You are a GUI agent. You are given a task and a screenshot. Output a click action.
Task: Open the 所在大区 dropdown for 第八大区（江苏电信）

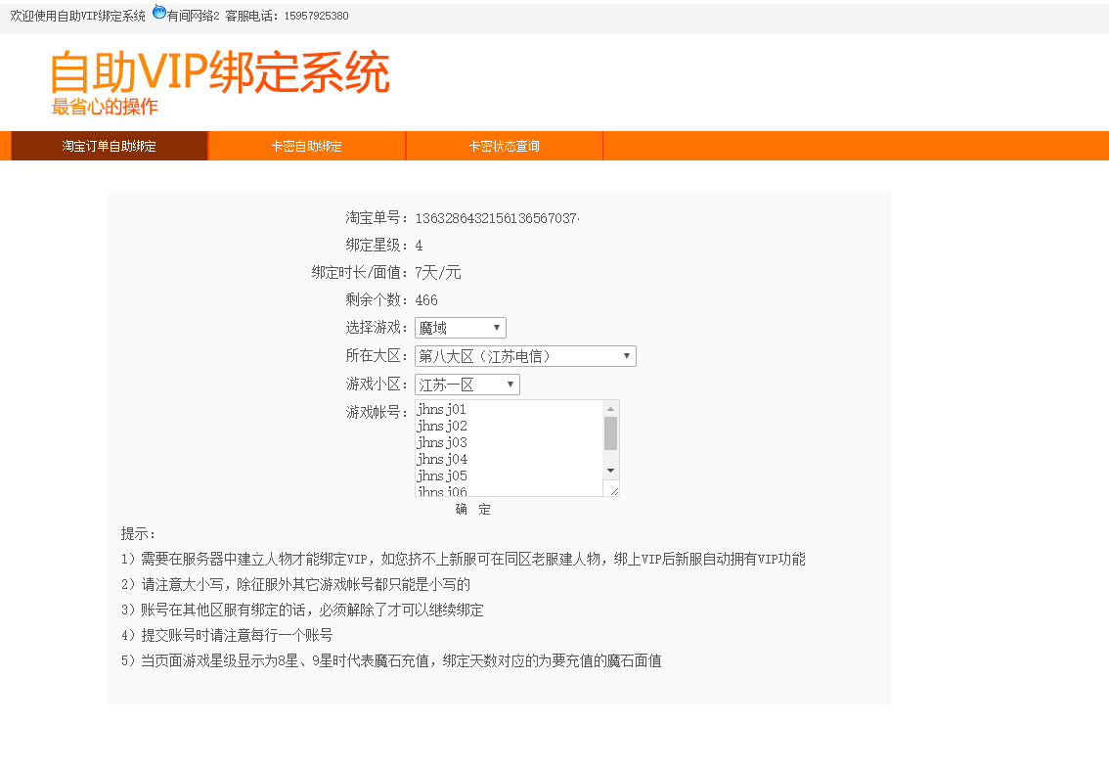[x=524, y=355]
